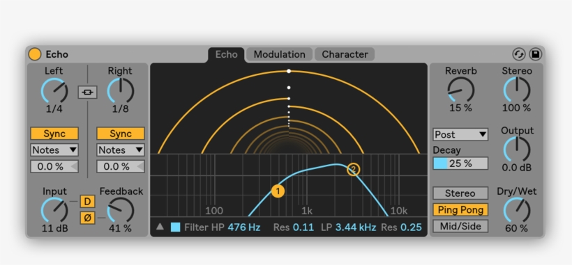Viewport: 572px width, 265px height.
Task: Click the Dry/Wet value 60 %
Action: (x=517, y=228)
